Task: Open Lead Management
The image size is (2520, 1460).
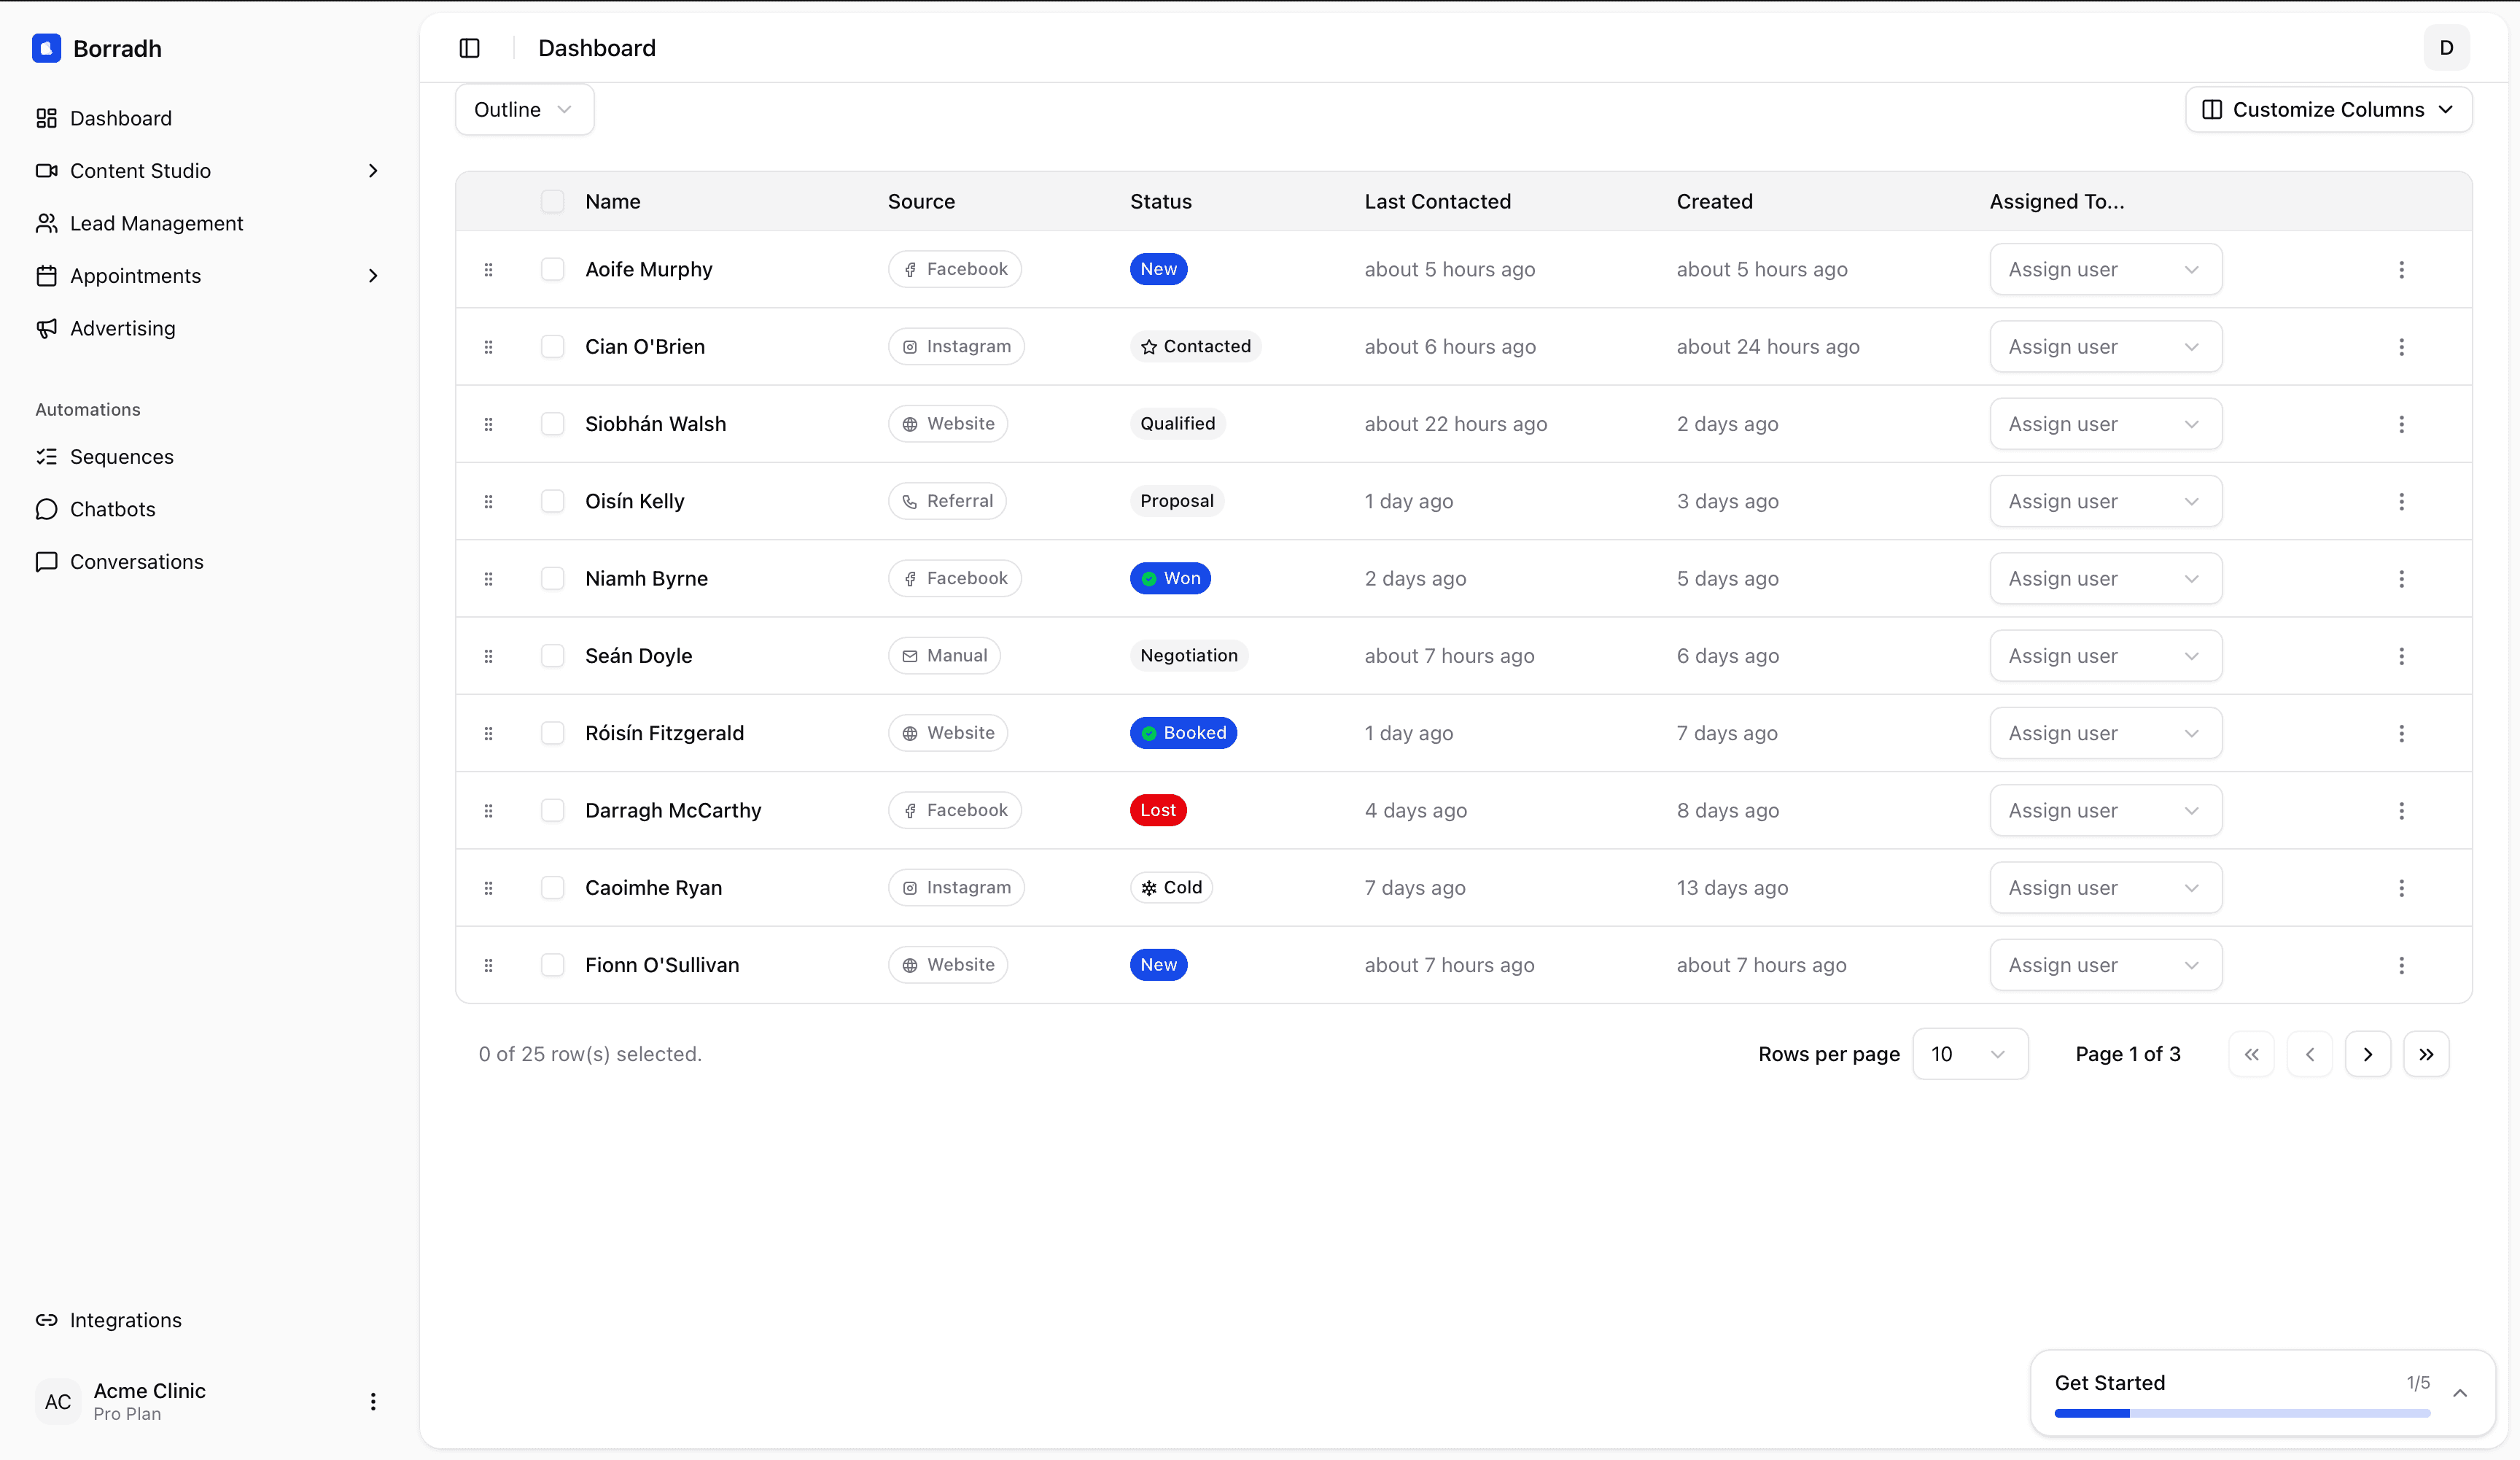Action: click(x=157, y=223)
